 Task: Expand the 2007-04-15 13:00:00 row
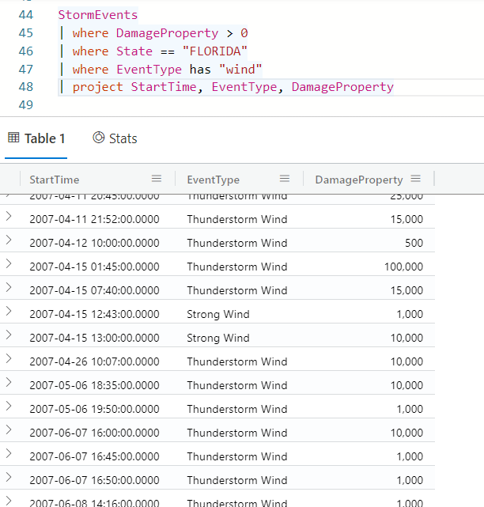pyautogui.click(x=9, y=335)
